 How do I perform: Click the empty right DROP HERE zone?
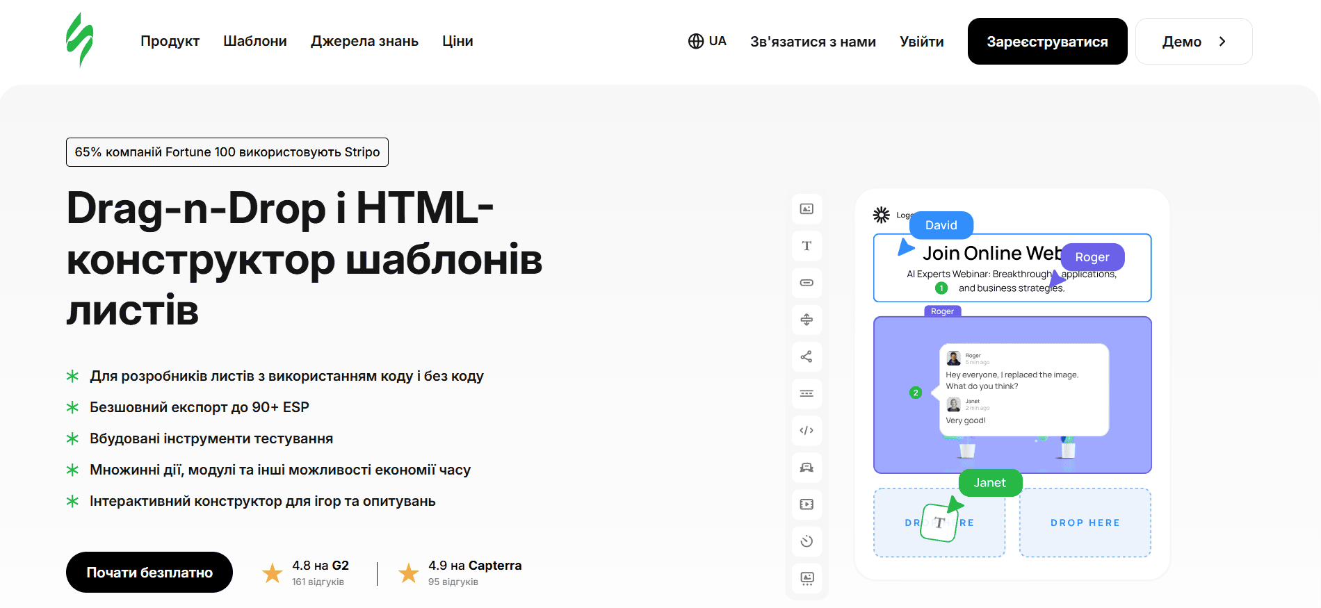[x=1085, y=523]
